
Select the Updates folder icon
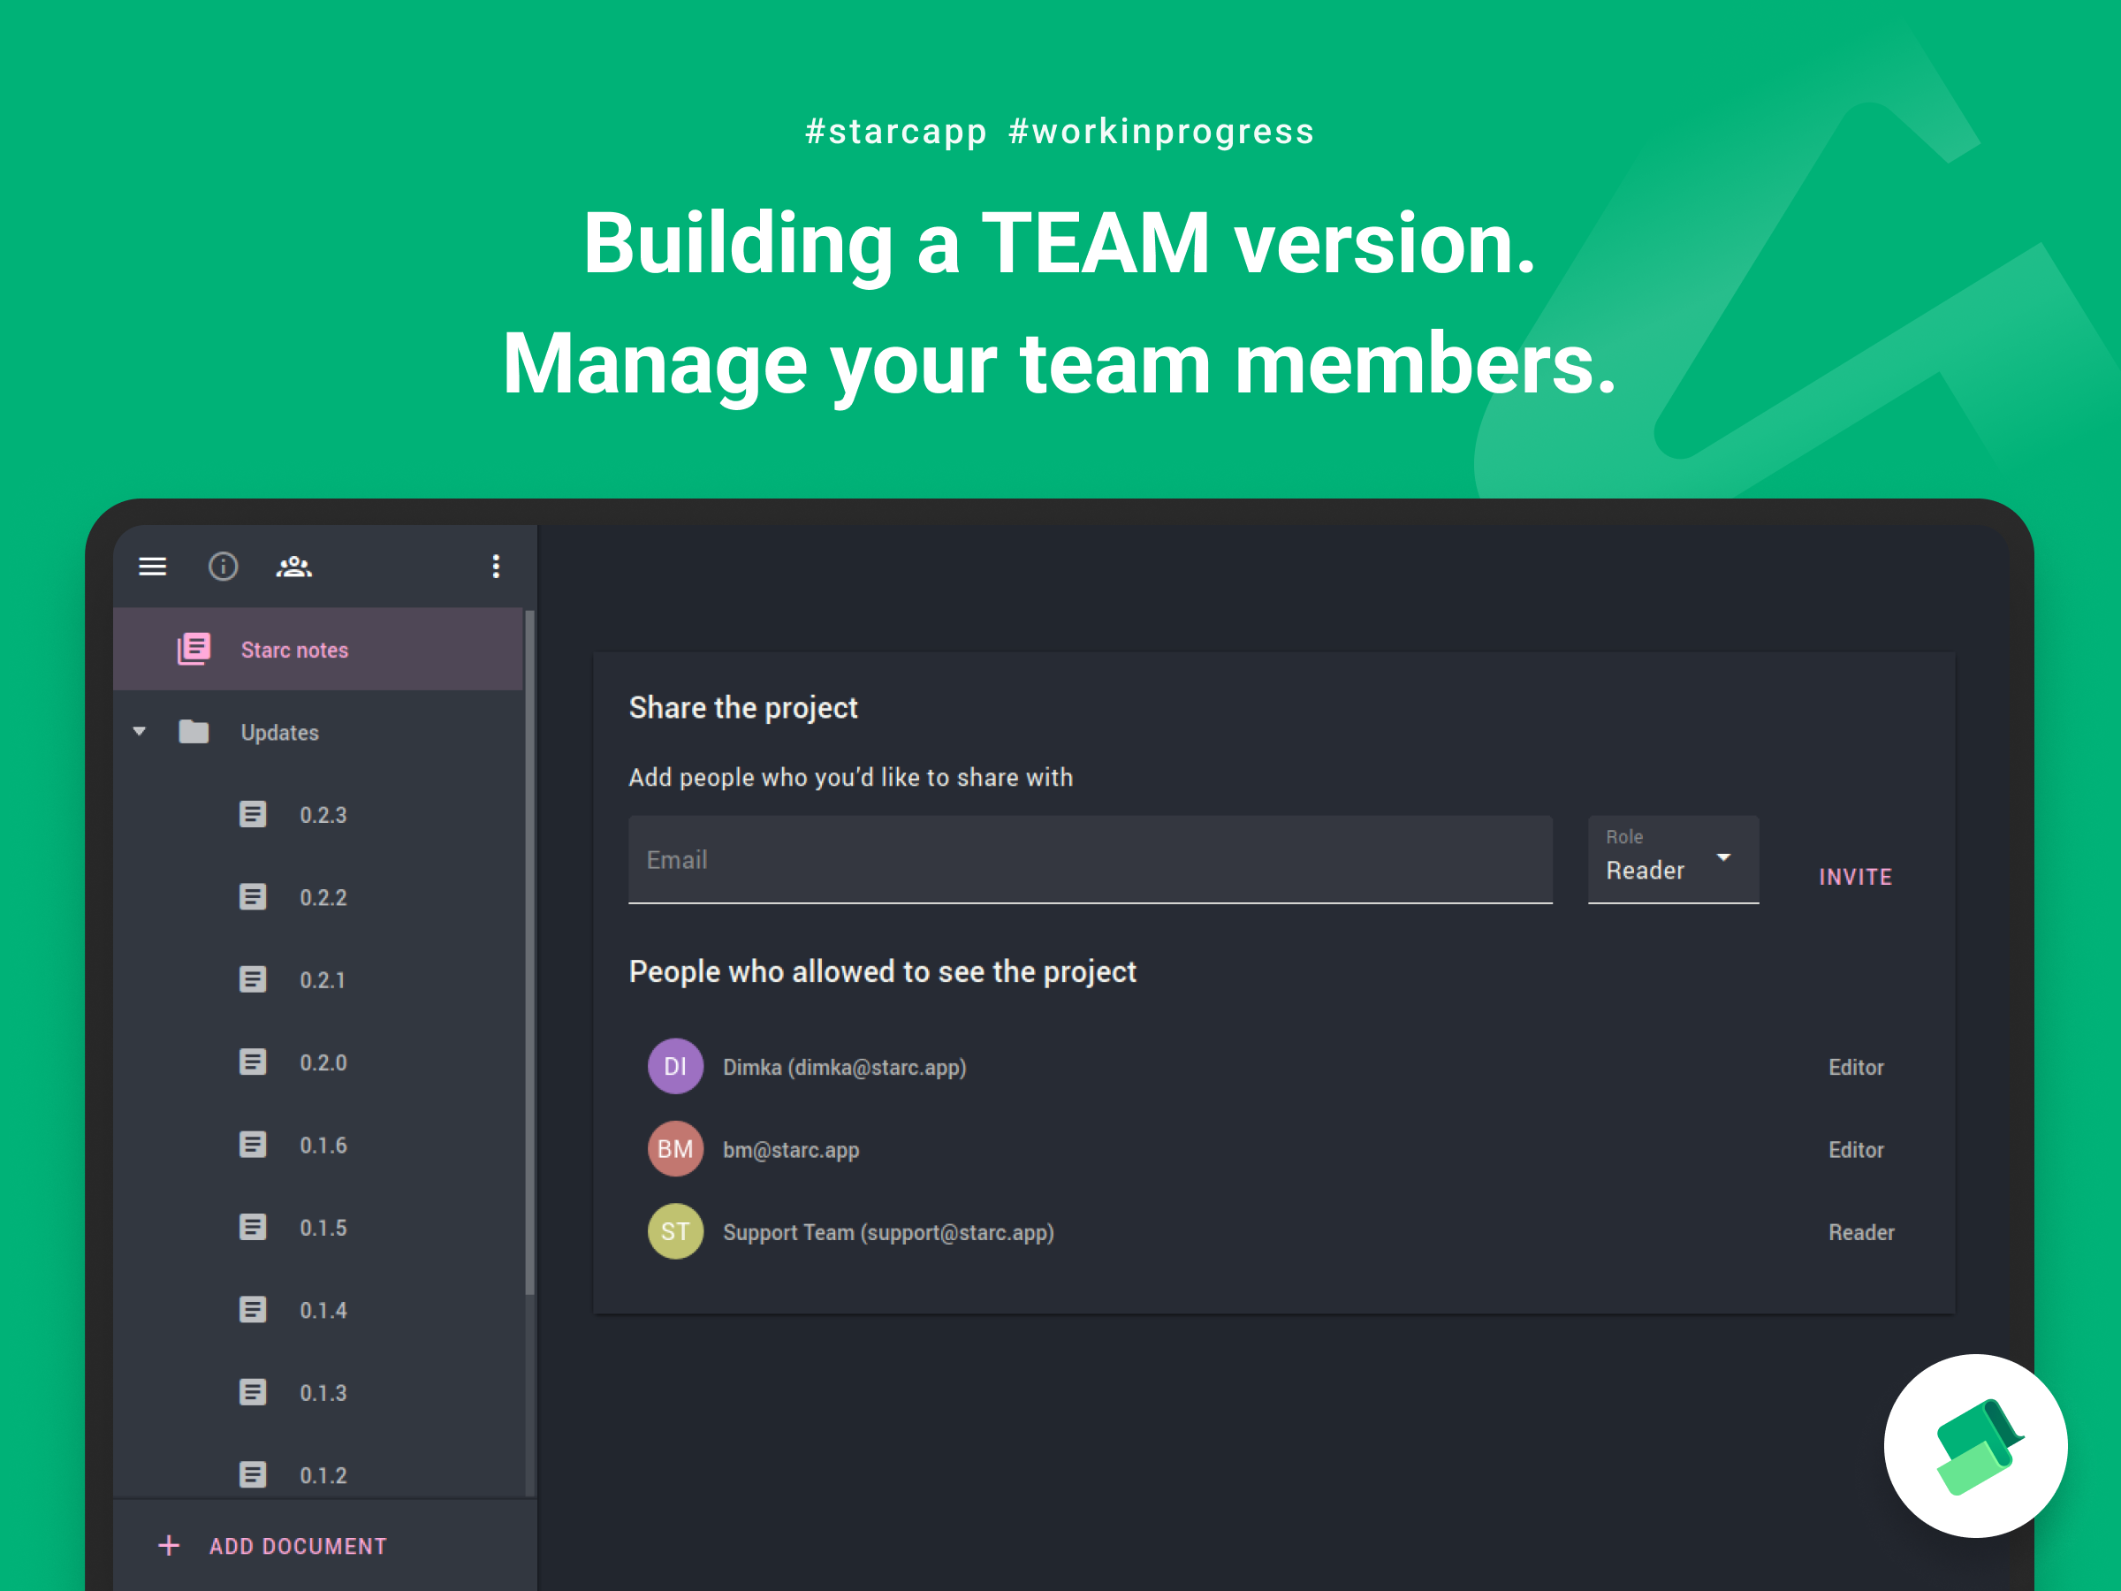coord(194,732)
